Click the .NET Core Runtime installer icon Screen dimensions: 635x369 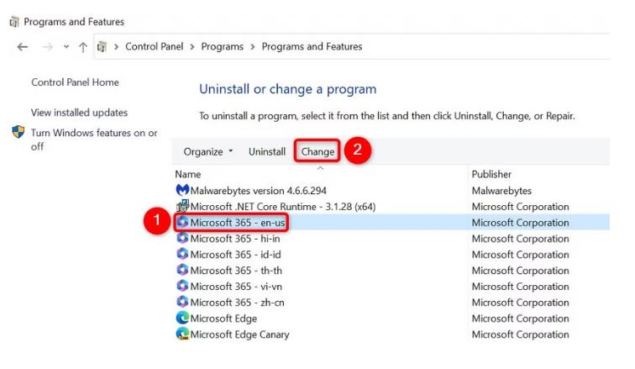pos(182,206)
